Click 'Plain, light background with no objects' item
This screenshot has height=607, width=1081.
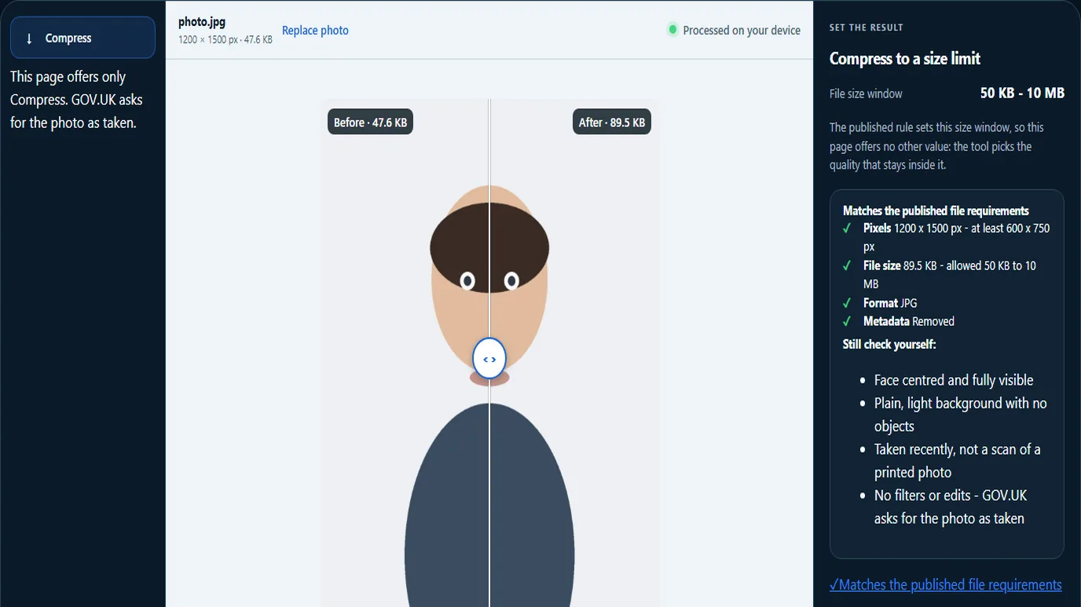tap(961, 415)
